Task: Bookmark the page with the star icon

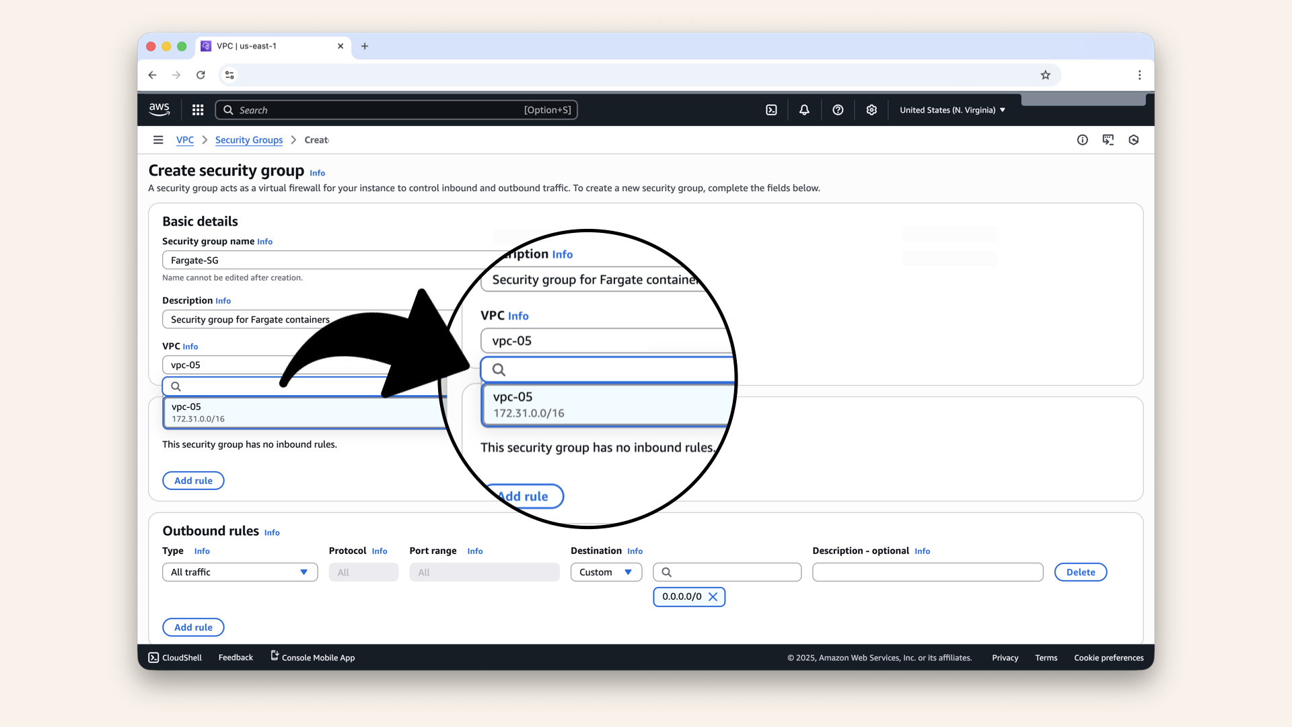Action: click(1046, 75)
